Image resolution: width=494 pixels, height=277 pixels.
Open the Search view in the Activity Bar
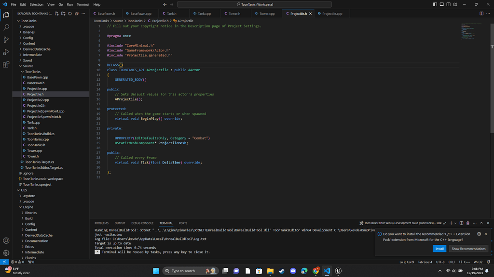click(x=6, y=27)
